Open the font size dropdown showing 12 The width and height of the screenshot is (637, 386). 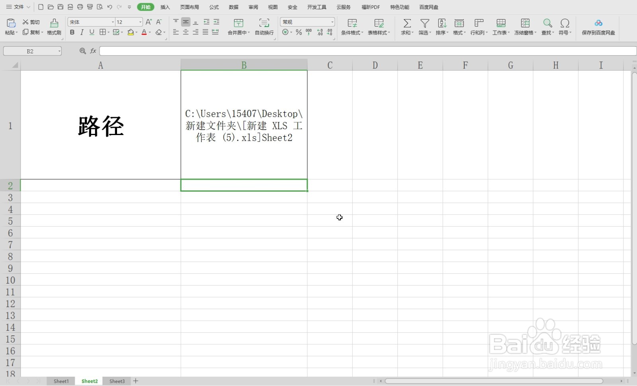140,22
